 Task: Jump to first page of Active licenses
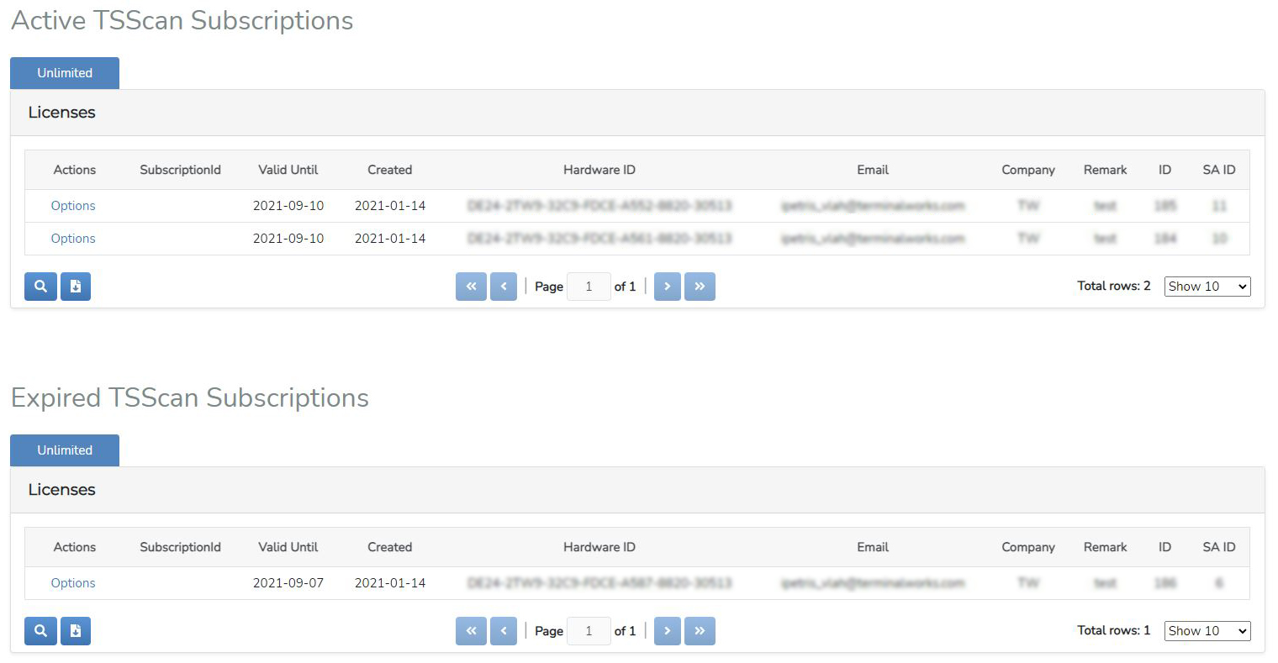tap(471, 287)
